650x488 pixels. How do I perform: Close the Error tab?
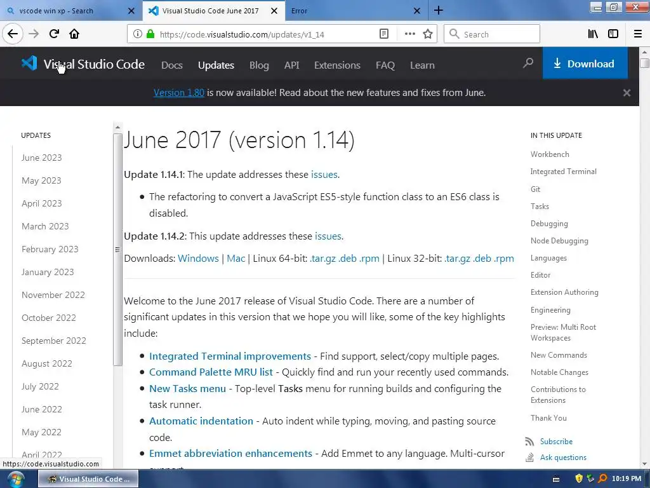417,11
